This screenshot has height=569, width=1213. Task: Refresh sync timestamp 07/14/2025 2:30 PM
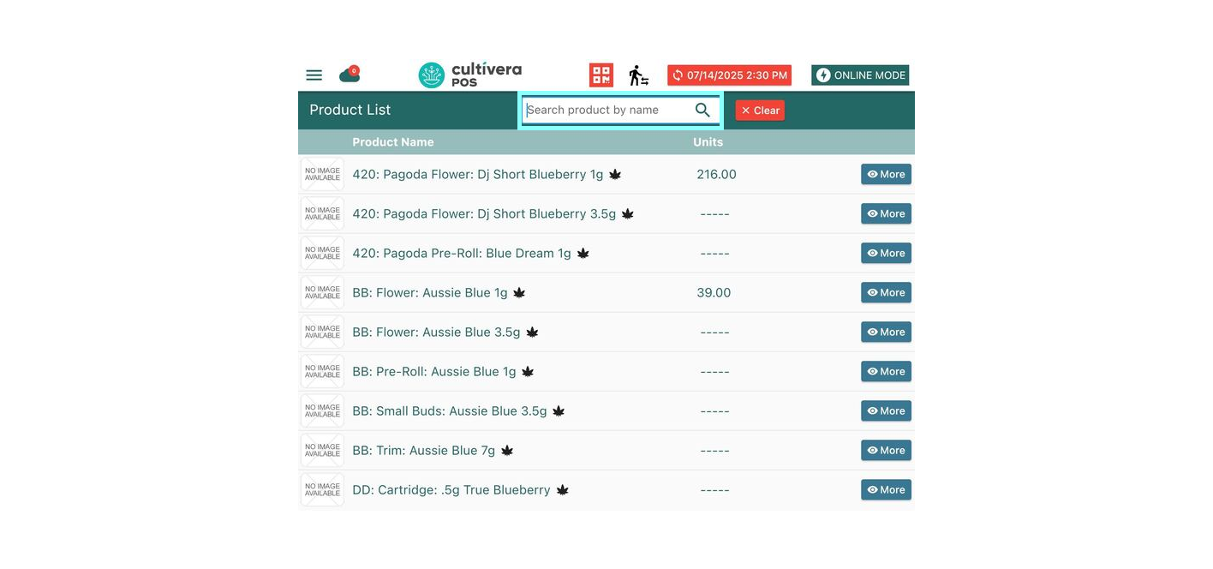point(729,75)
